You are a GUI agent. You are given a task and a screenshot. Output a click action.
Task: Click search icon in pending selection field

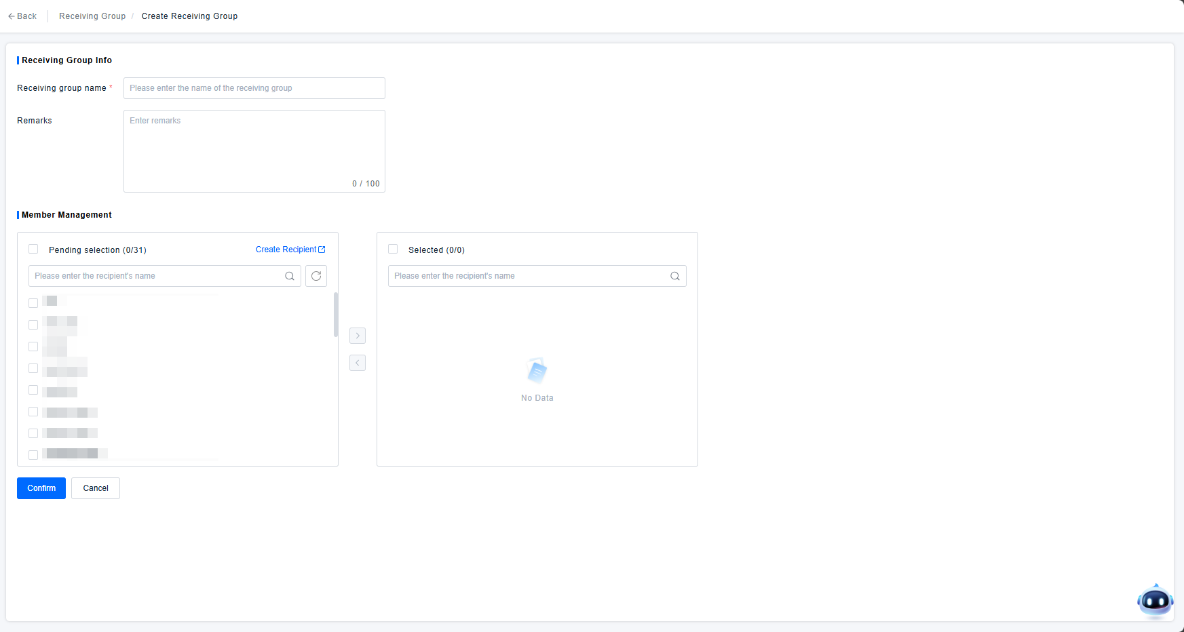coord(290,276)
